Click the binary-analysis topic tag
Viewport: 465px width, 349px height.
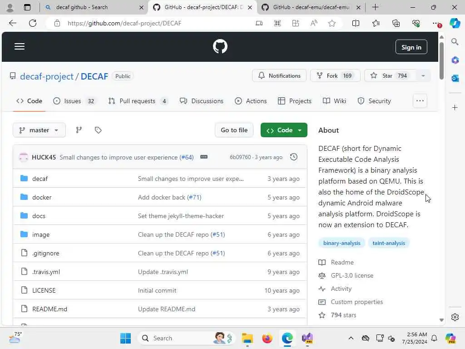click(x=341, y=243)
